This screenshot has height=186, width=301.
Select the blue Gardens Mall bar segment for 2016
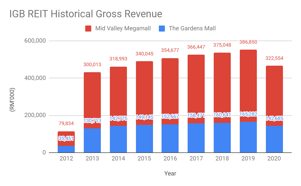170,138
